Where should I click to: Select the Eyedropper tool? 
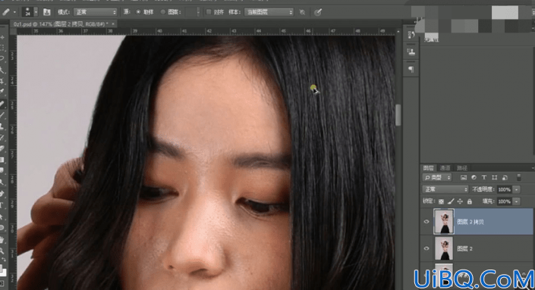tap(2, 92)
